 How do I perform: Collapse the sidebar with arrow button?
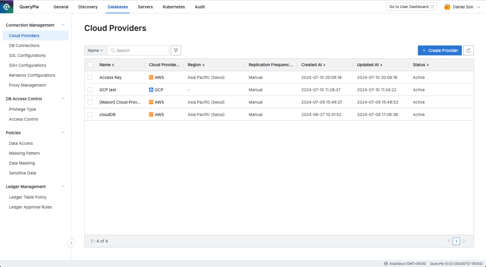tap(72, 243)
